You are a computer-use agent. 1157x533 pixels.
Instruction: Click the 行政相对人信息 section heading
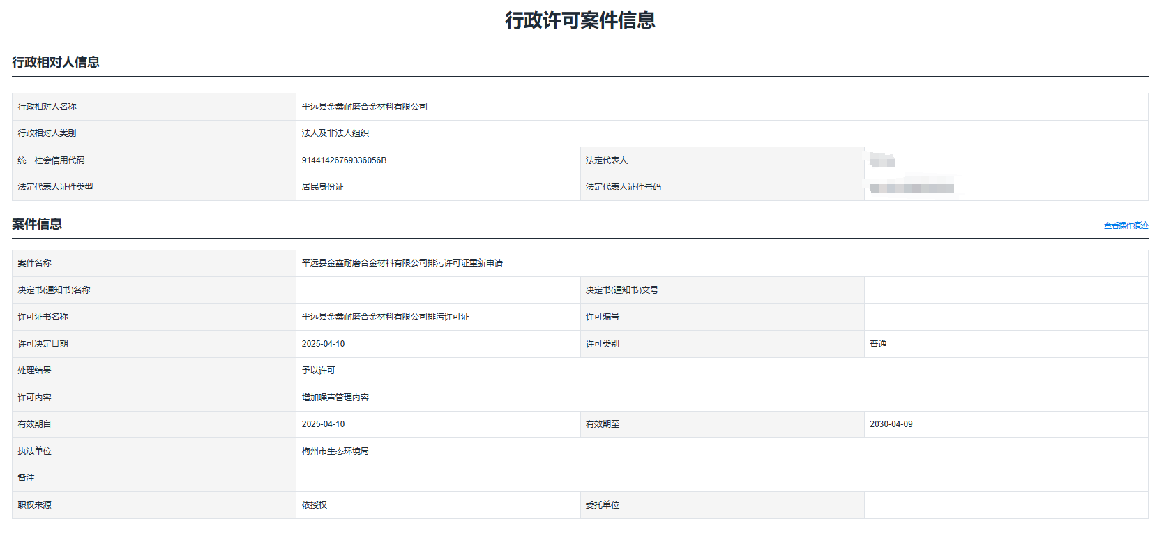click(x=56, y=62)
